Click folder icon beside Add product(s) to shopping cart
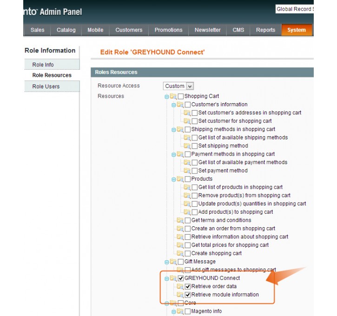 coord(187,212)
